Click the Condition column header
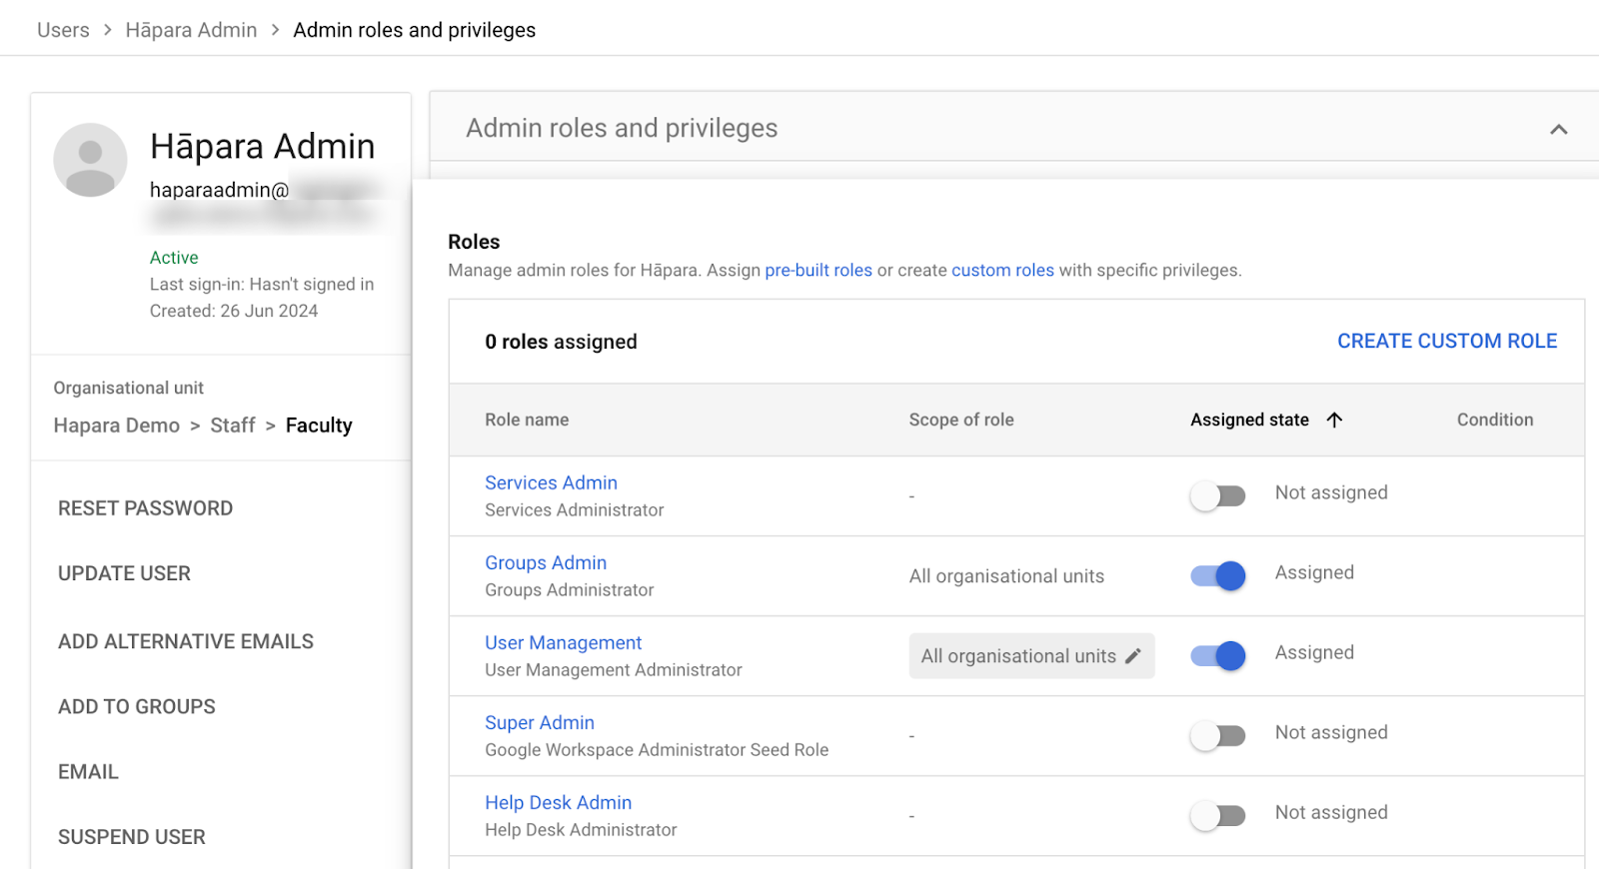The width and height of the screenshot is (1599, 869). (1494, 420)
